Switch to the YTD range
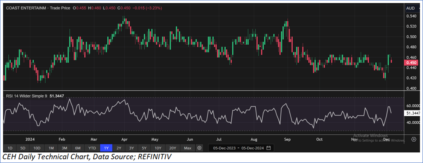The height and width of the screenshot is (163, 423). tap(92, 148)
